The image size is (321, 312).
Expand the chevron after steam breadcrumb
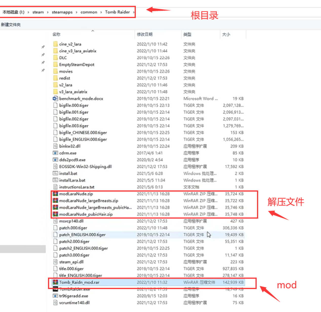pos(48,12)
